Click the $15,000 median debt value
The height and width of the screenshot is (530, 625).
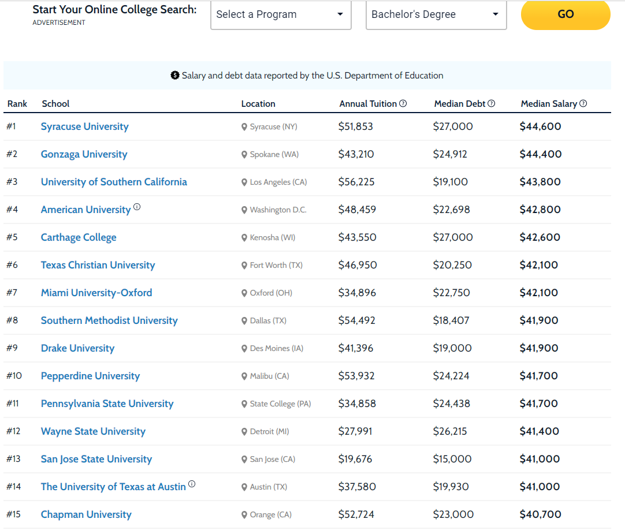(x=452, y=459)
